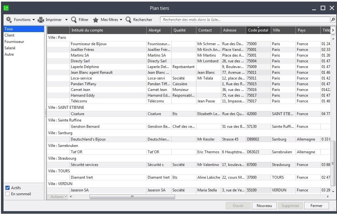Click the Filtrer magnifier icon
This screenshot has width=337, height=214.
74,19
